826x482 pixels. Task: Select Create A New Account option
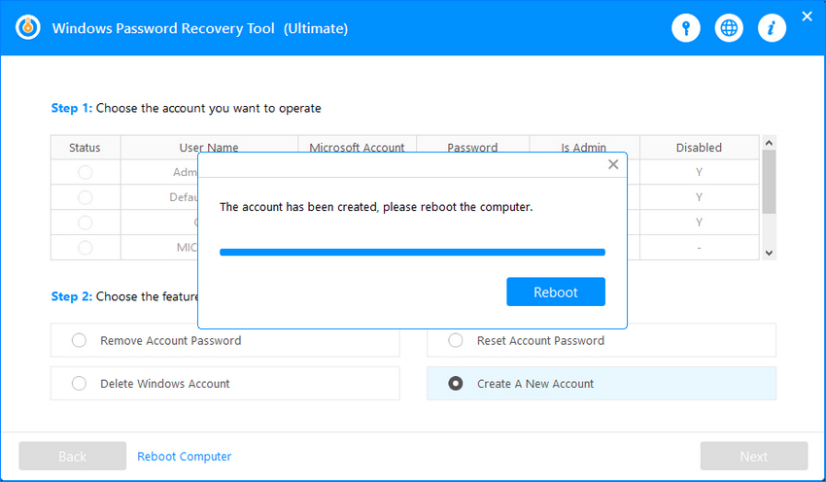point(602,384)
